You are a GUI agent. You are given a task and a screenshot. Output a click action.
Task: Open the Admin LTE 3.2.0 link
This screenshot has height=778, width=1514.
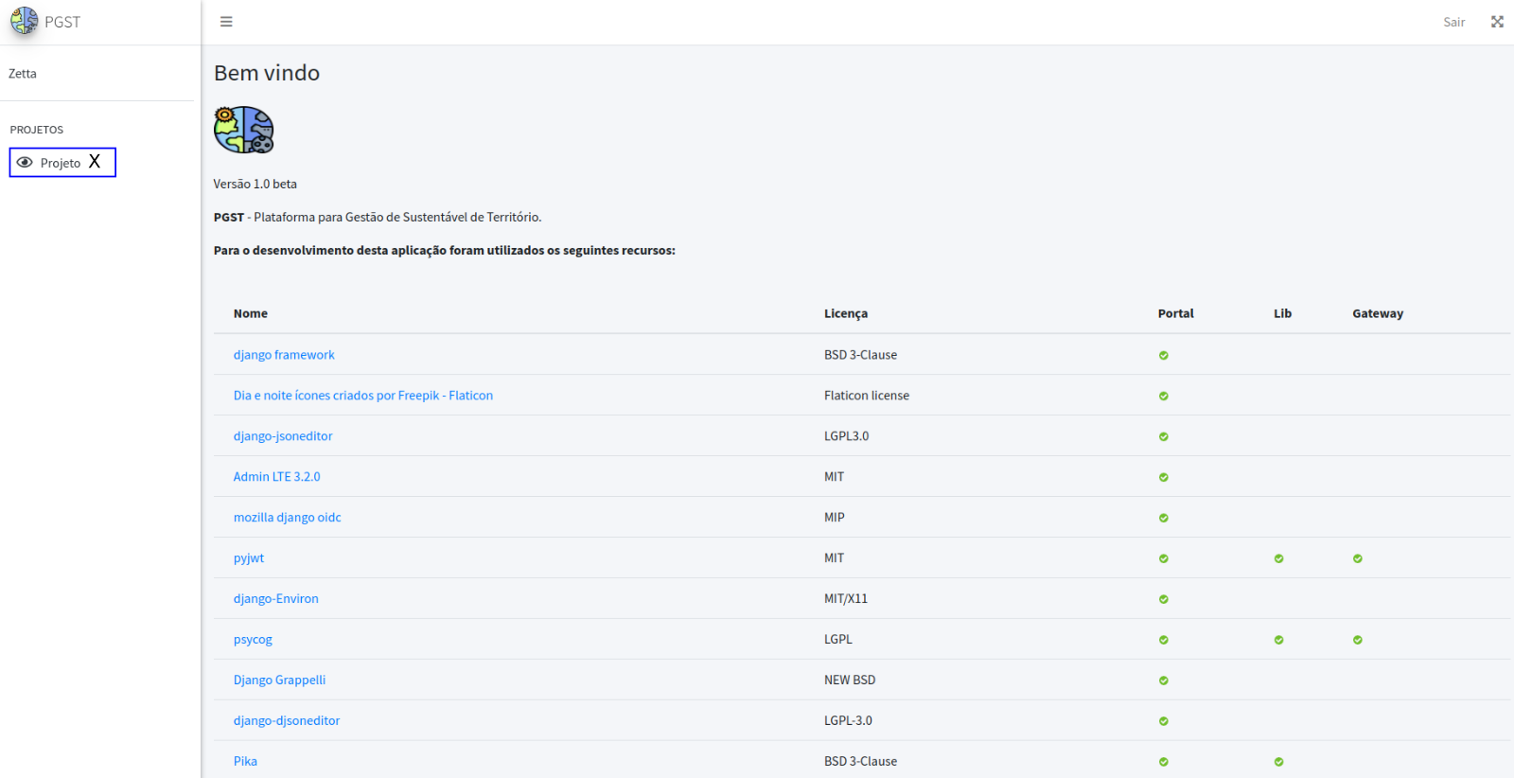pyautogui.click(x=276, y=477)
